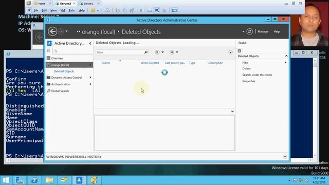
Task: Go back with the navigation back arrow
Action: (x=52, y=31)
